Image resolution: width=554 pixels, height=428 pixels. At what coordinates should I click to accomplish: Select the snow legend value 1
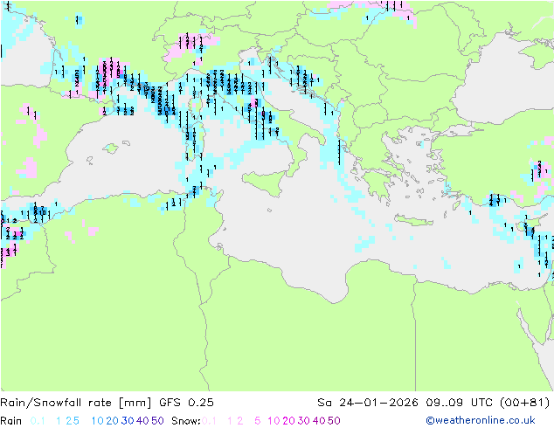point(230,421)
